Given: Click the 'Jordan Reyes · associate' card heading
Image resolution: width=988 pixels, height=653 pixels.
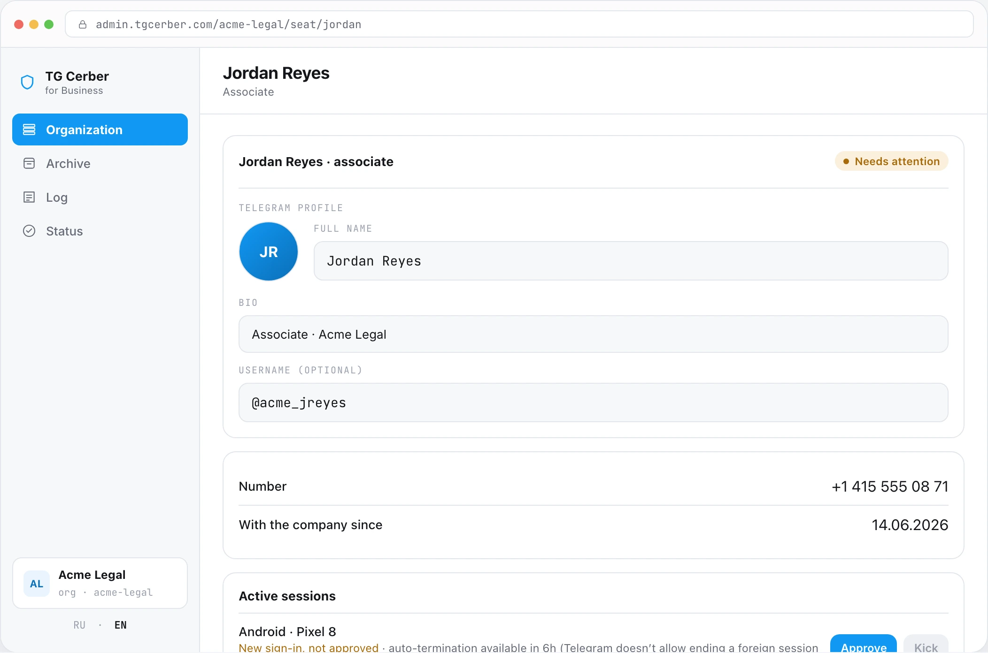Looking at the screenshot, I should click(316, 161).
